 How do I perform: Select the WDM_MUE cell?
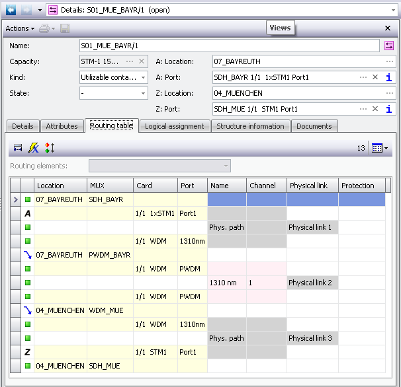(110, 310)
